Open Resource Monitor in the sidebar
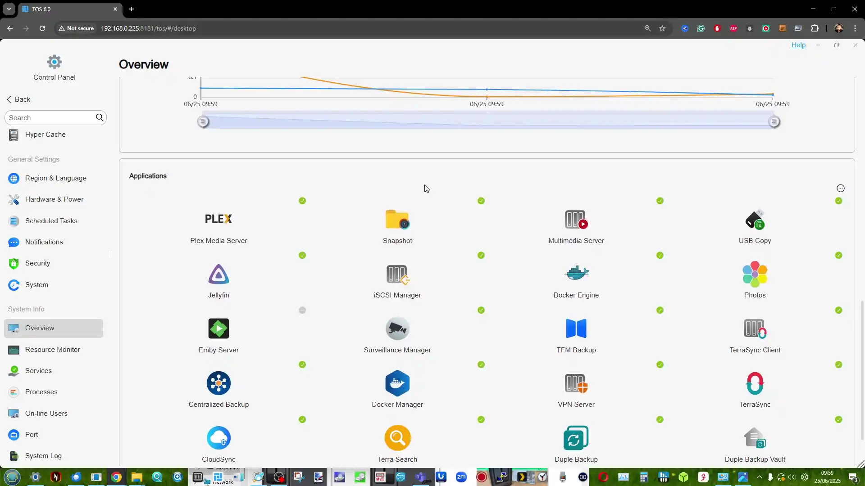 [52, 350]
